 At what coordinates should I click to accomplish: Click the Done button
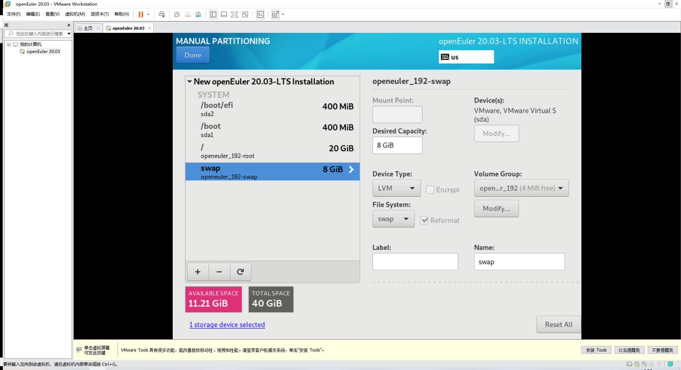coord(193,55)
